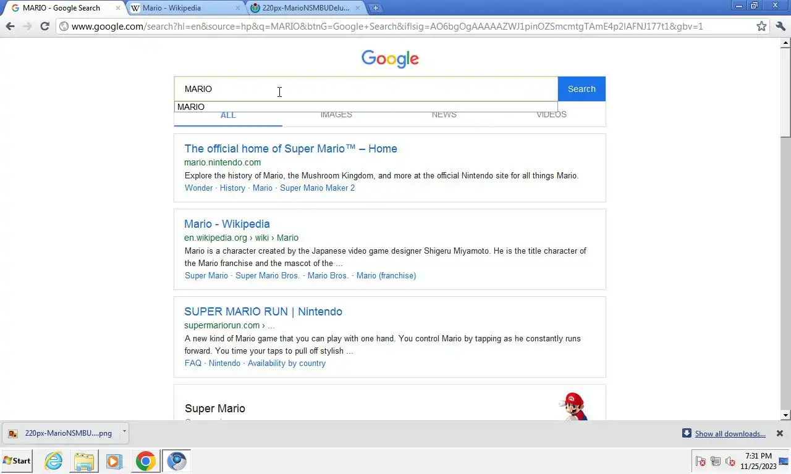Open the Mario sitelink under Nintendo result
Screen dimensions: 791x474
point(262,188)
